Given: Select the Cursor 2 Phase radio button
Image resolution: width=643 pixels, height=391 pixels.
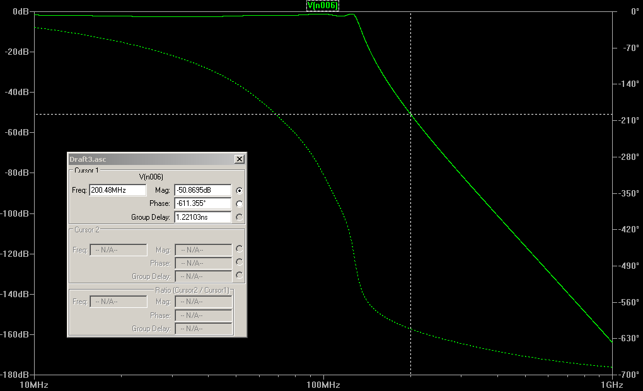Looking at the screenshot, I should point(240,263).
